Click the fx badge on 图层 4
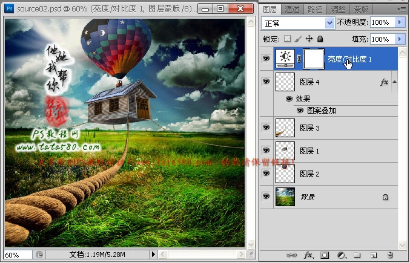 coord(384,82)
